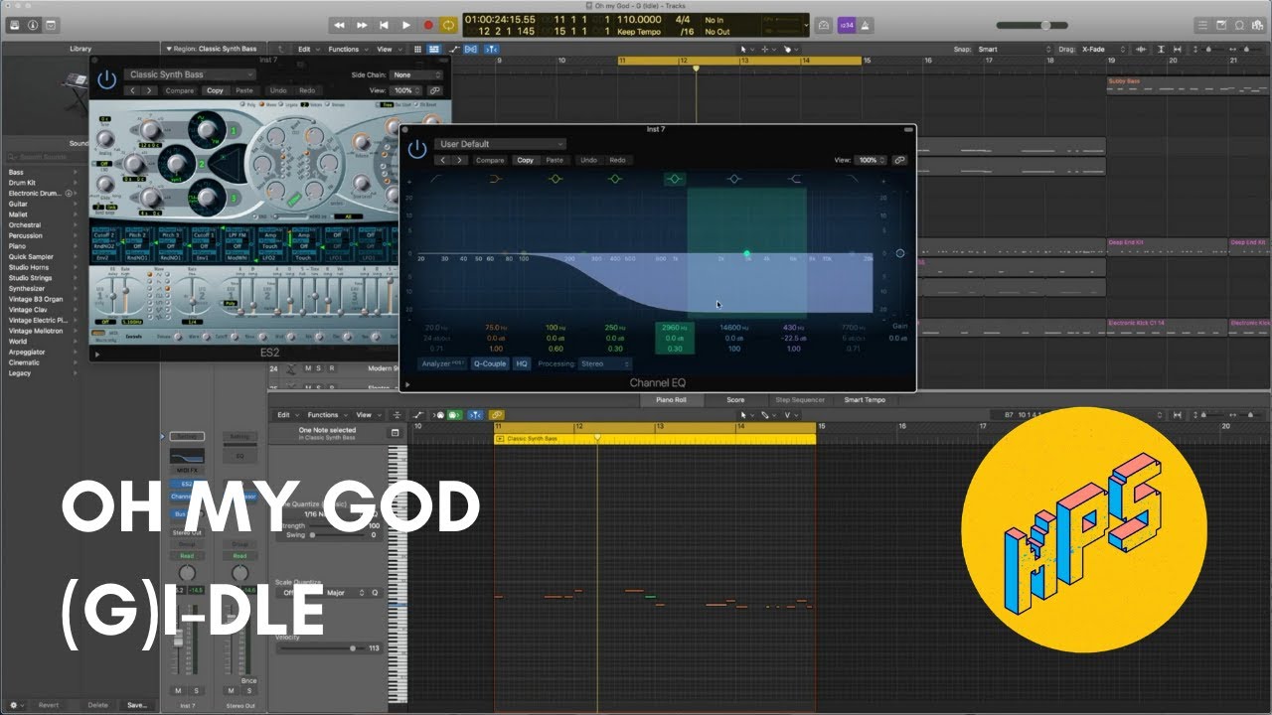Click the Subby Bass region
The width and height of the screenshot is (1272, 715).
coord(1189,86)
